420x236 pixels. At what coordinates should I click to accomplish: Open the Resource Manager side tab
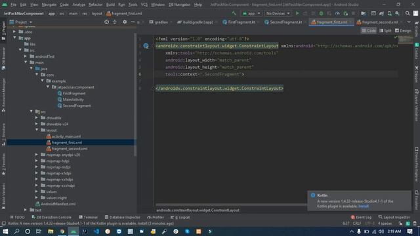tap(3, 95)
